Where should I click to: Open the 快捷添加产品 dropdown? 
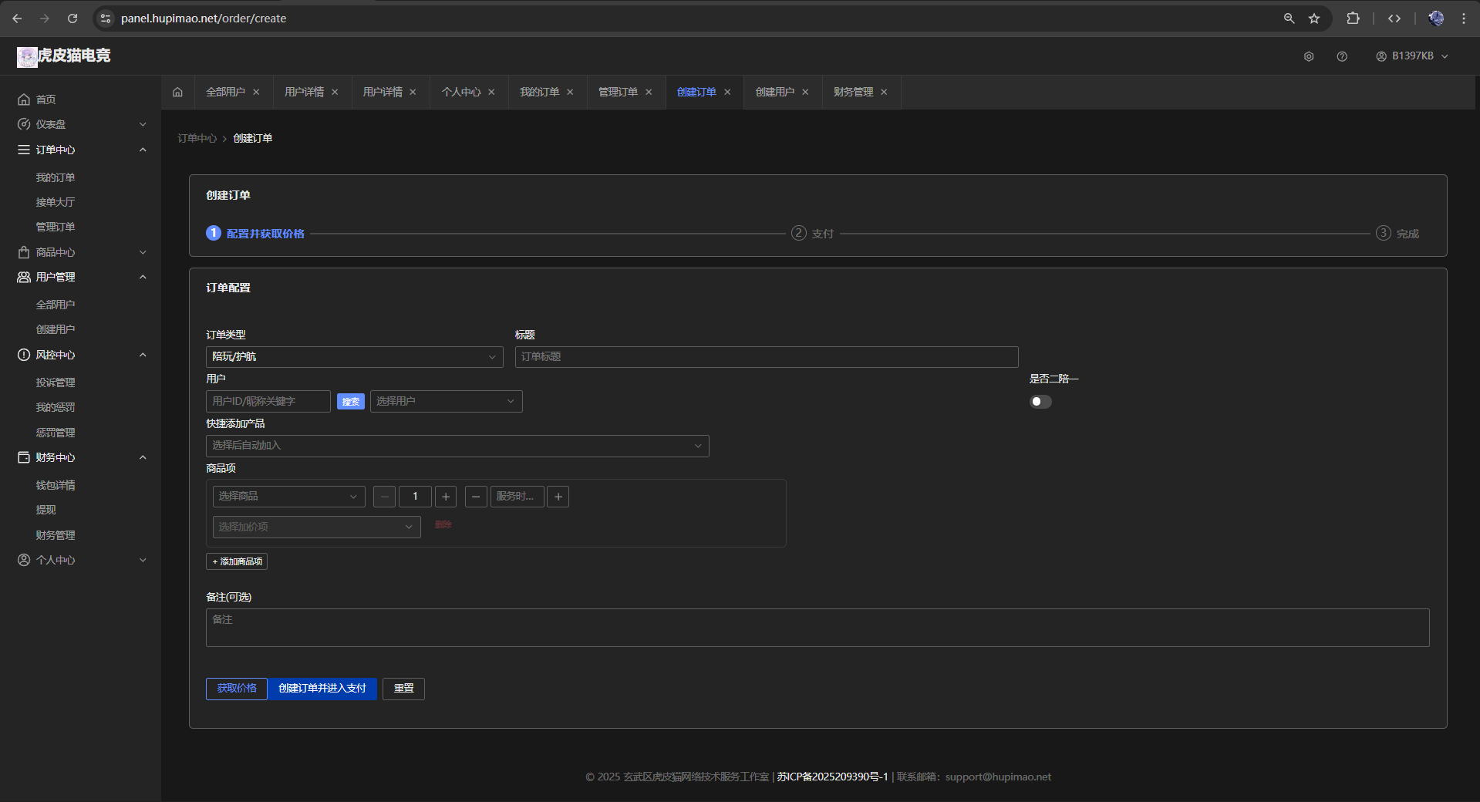(457, 446)
